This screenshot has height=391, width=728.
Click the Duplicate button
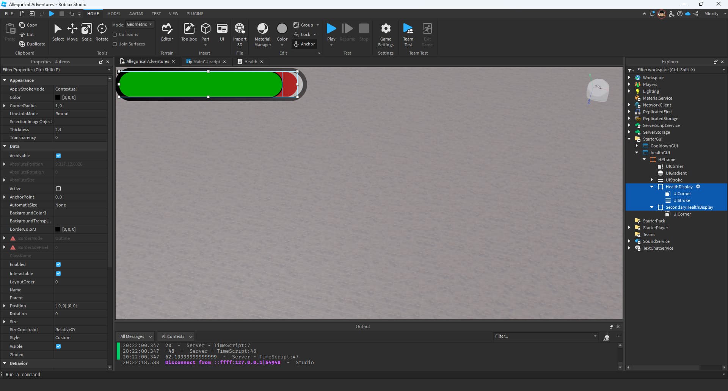[32, 44]
